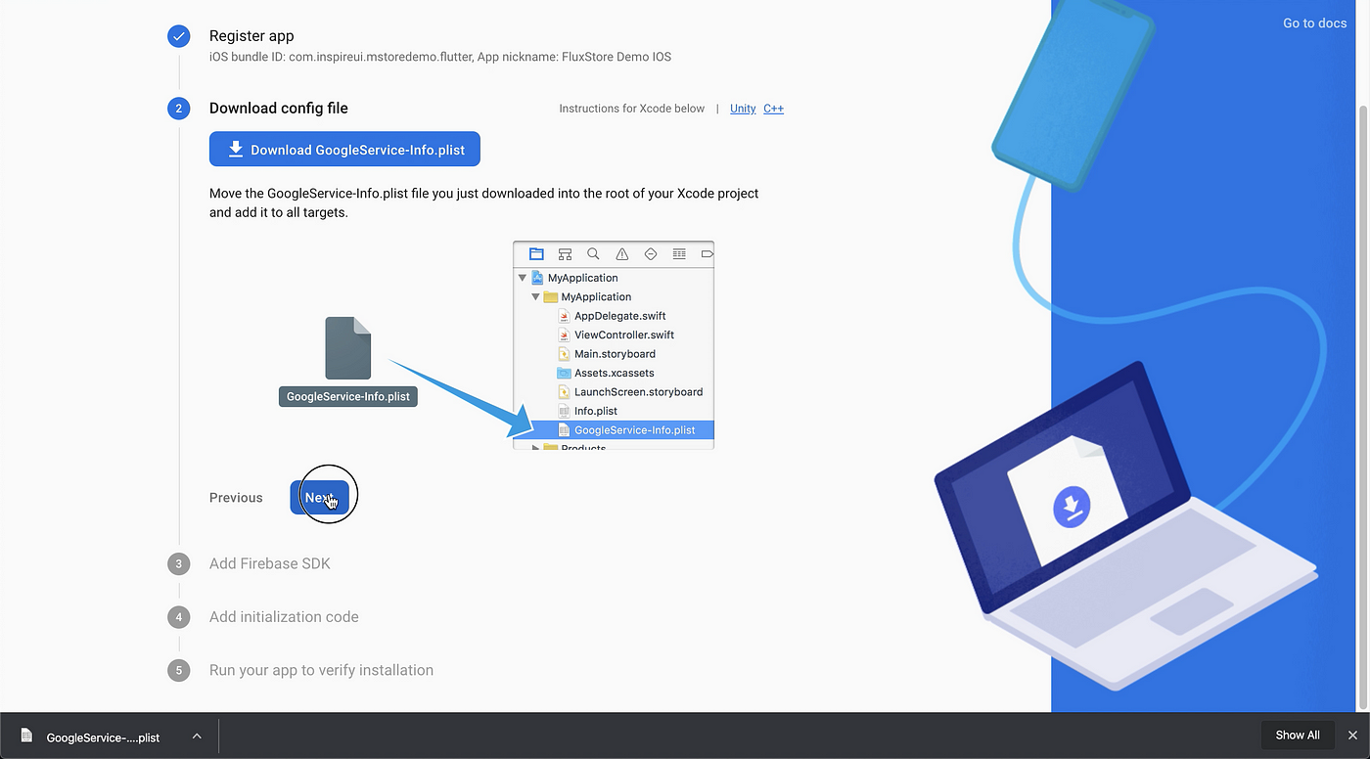Click the Xcode project navigator folder icon
The image size is (1370, 759).
click(536, 254)
